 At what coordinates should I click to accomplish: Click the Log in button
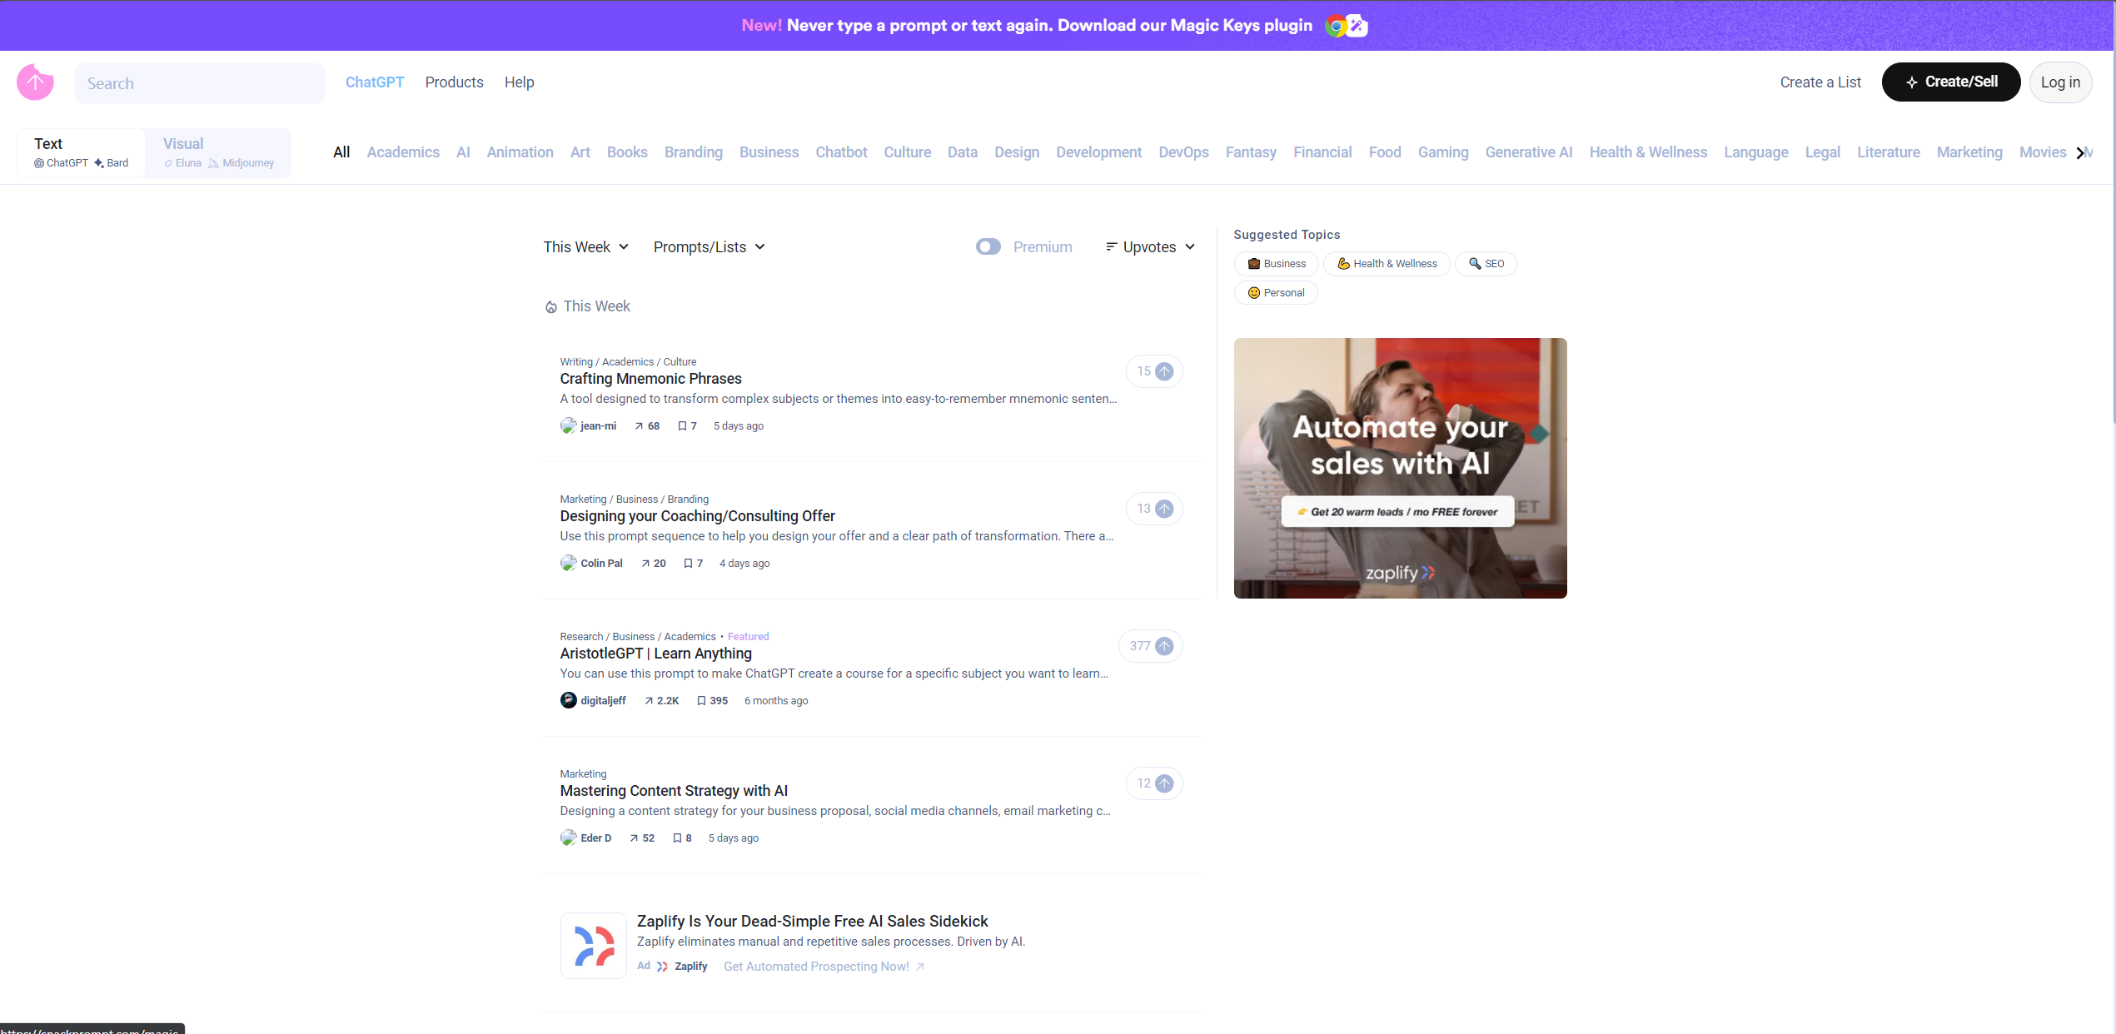pos(2059,84)
